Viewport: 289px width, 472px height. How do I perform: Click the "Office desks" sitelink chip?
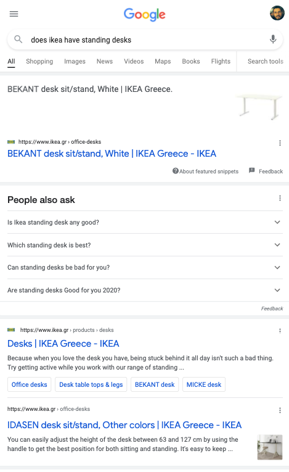29,384
